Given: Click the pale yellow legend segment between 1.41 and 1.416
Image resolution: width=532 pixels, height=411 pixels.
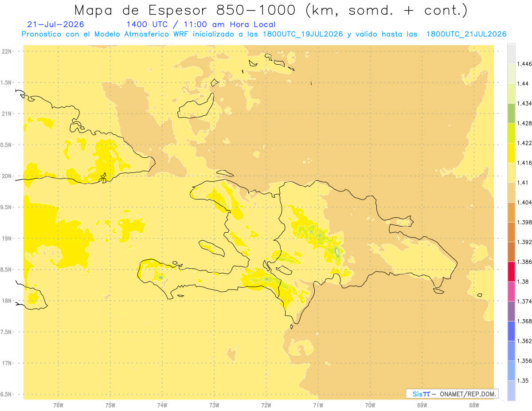Looking at the screenshot, I should pos(511,172).
